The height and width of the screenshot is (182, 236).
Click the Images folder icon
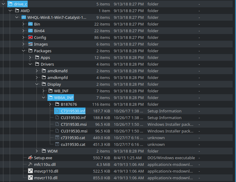point(30,44)
